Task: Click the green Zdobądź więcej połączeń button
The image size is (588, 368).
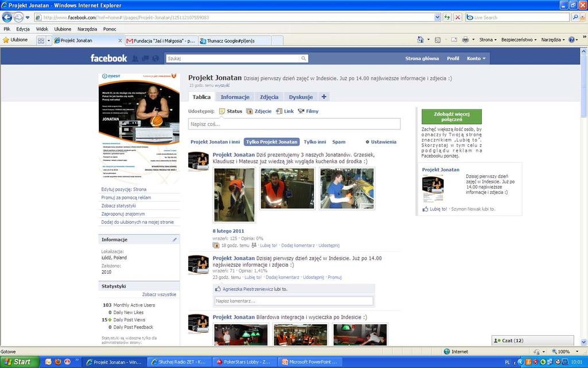Action: tap(451, 117)
